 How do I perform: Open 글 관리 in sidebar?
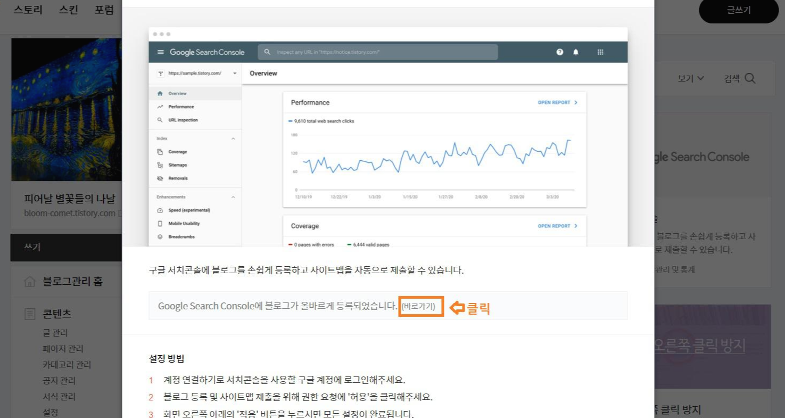[x=55, y=333]
